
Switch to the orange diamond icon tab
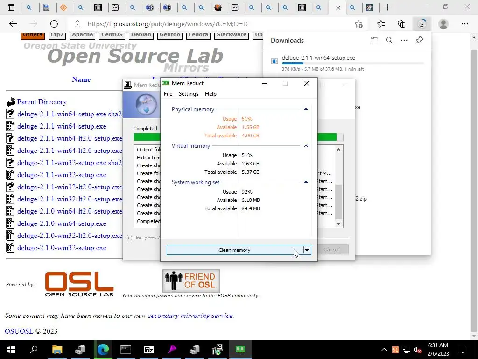click(63, 7)
